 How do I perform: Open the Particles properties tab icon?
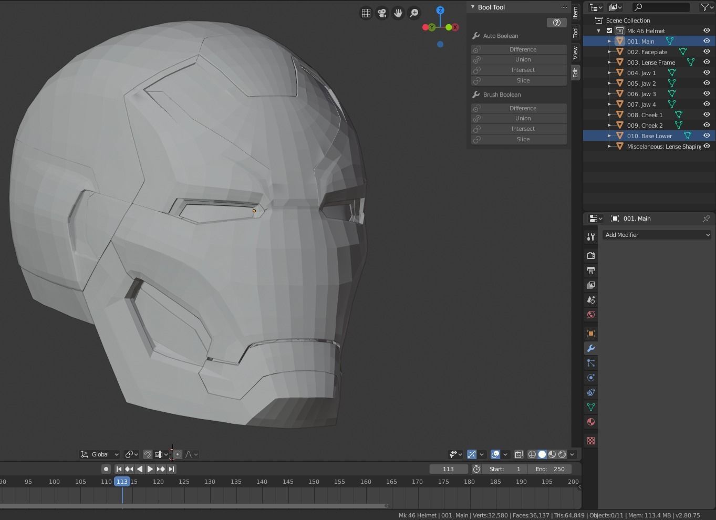591,363
